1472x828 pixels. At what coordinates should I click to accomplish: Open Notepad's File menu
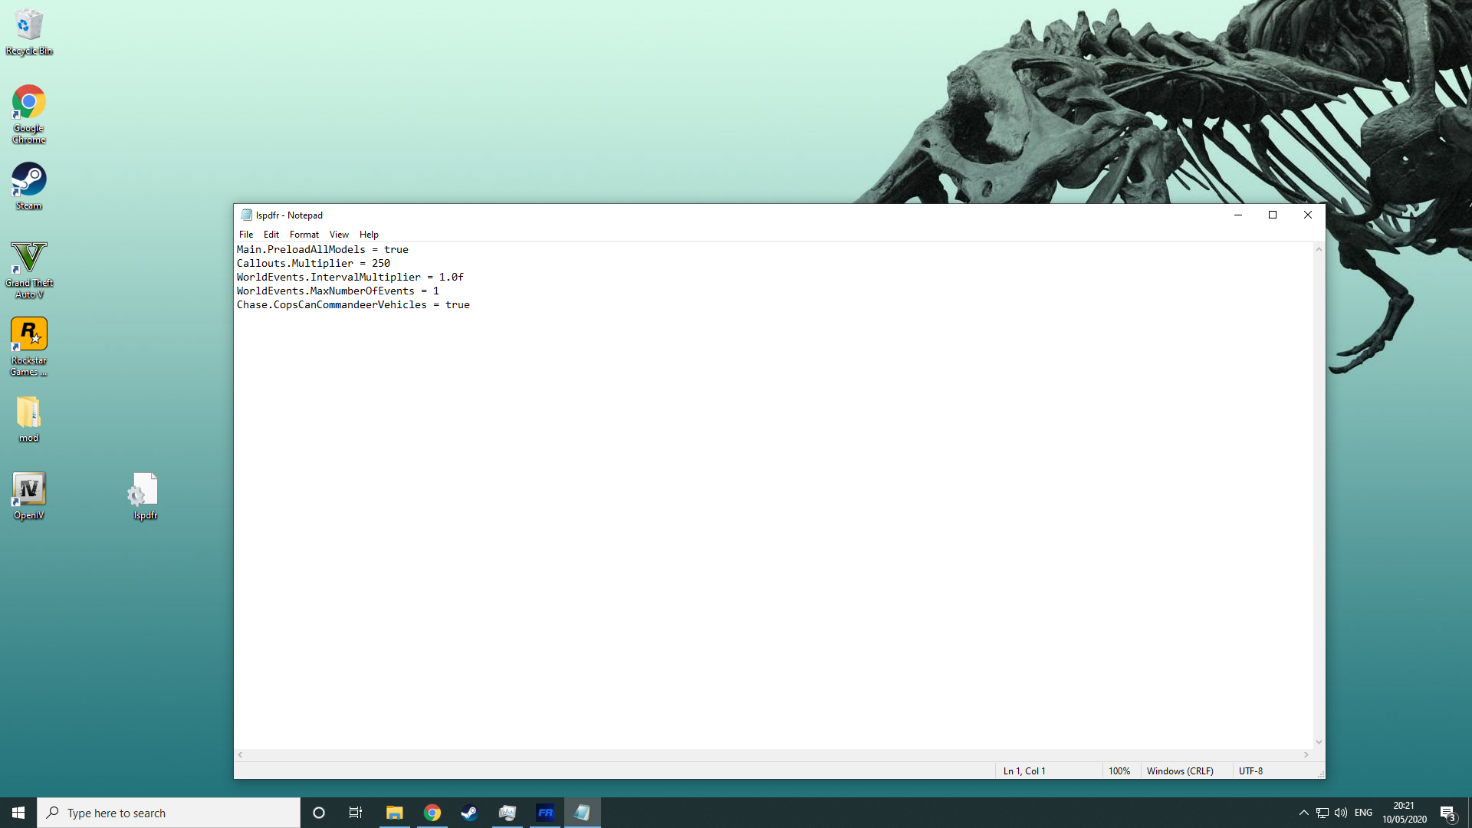[x=246, y=235]
